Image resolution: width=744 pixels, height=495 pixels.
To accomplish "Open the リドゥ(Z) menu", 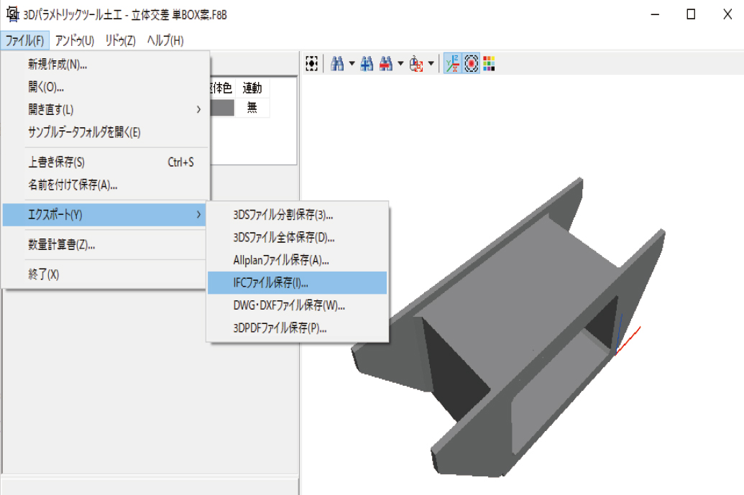I will (x=121, y=40).
